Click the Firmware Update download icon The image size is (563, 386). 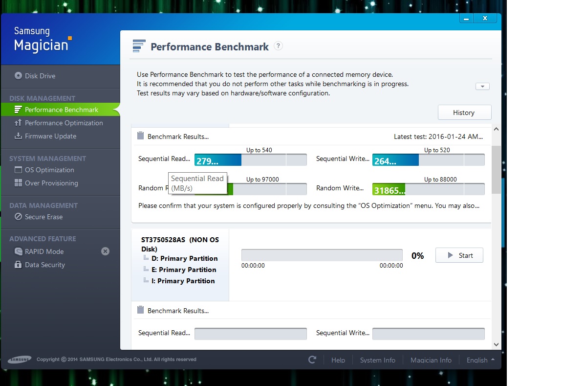(x=18, y=136)
